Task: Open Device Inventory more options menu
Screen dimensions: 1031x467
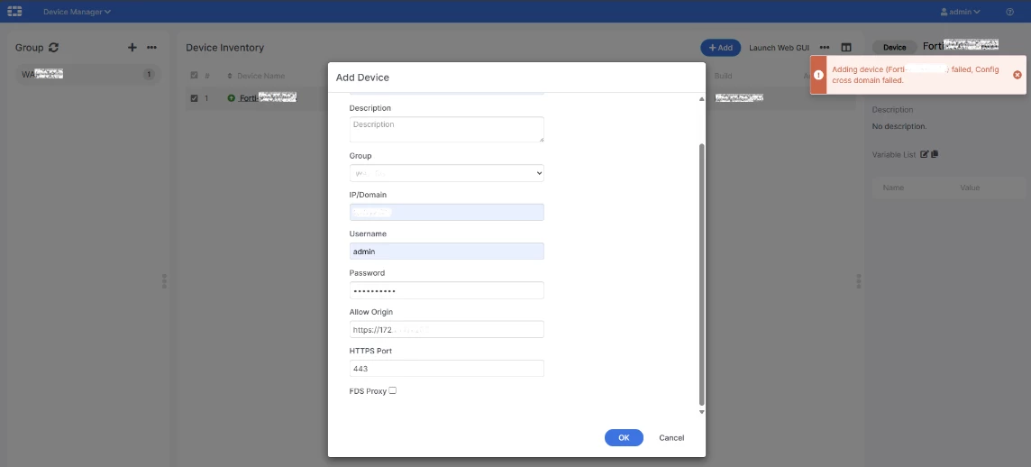Action: coord(825,48)
